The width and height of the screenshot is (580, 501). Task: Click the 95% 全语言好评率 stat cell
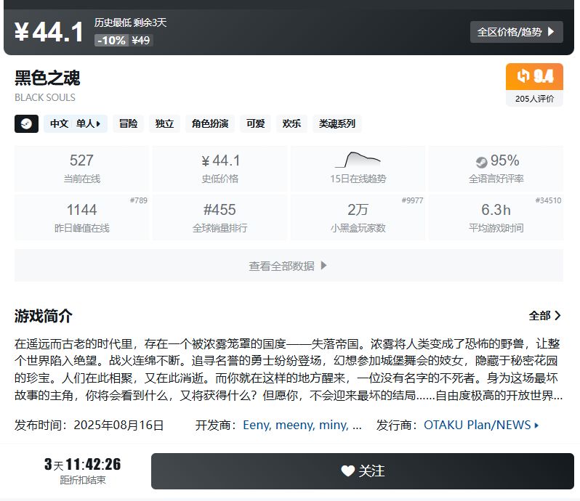coord(496,169)
